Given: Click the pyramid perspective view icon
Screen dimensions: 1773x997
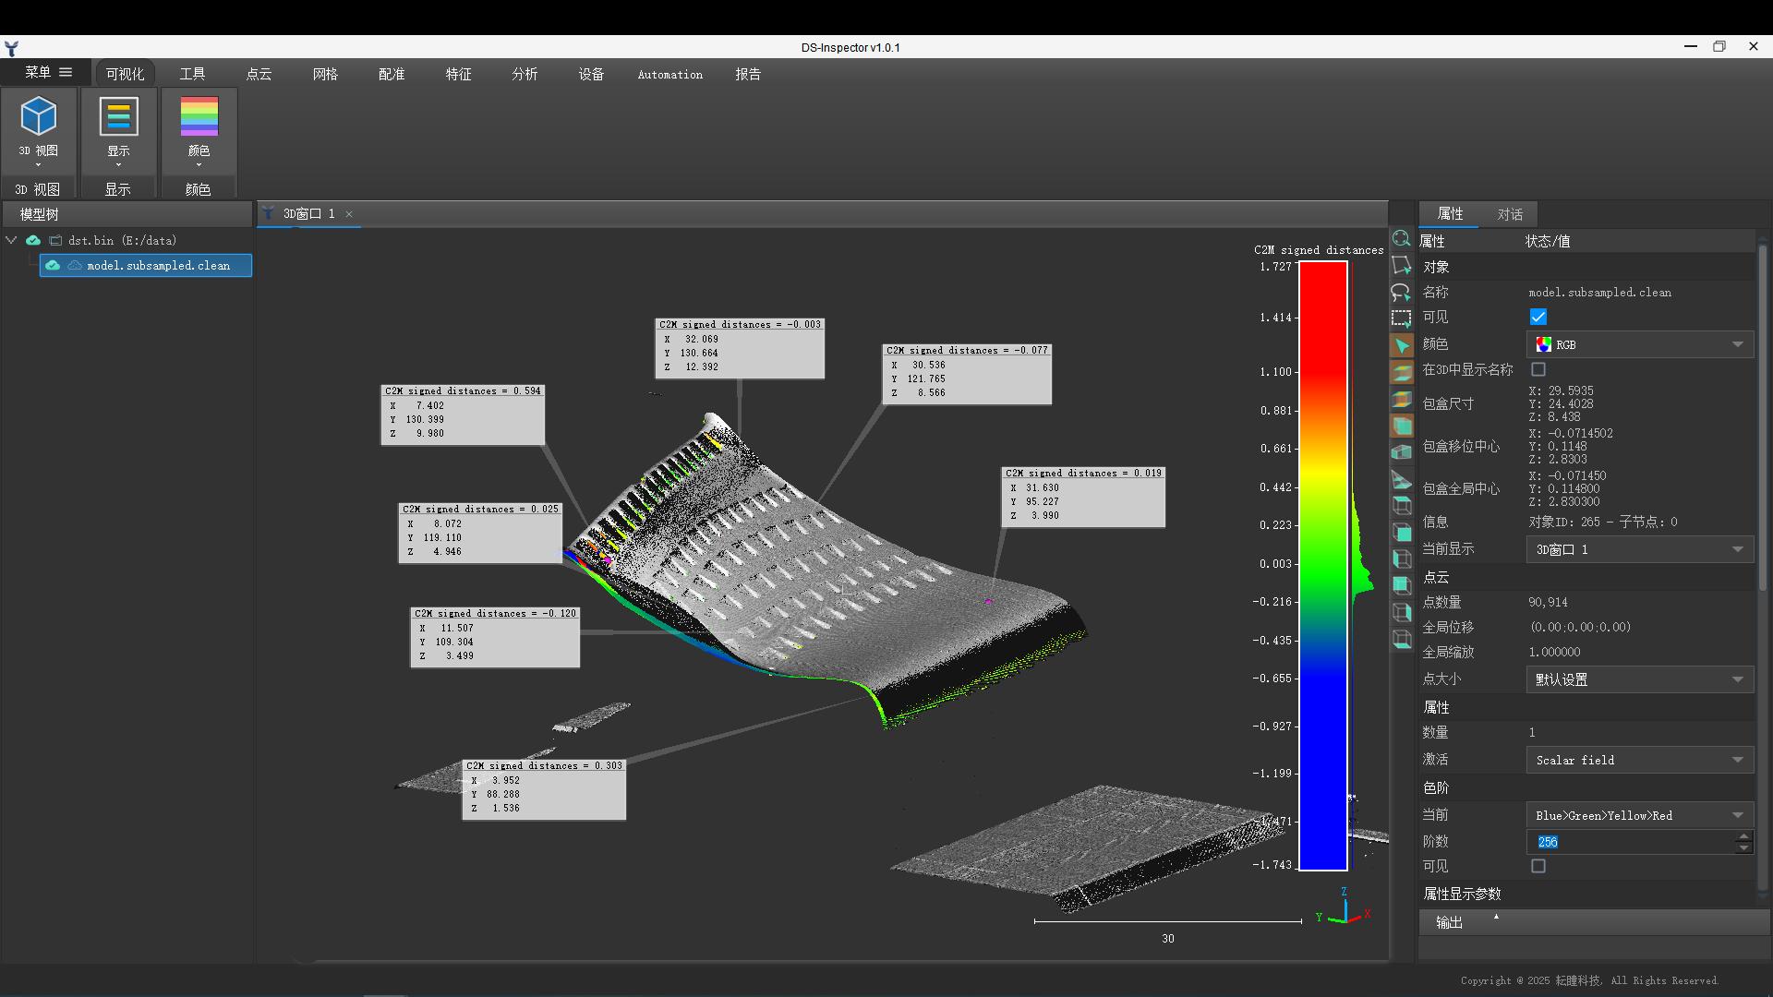Looking at the screenshot, I should pyautogui.click(x=1401, y=479).
